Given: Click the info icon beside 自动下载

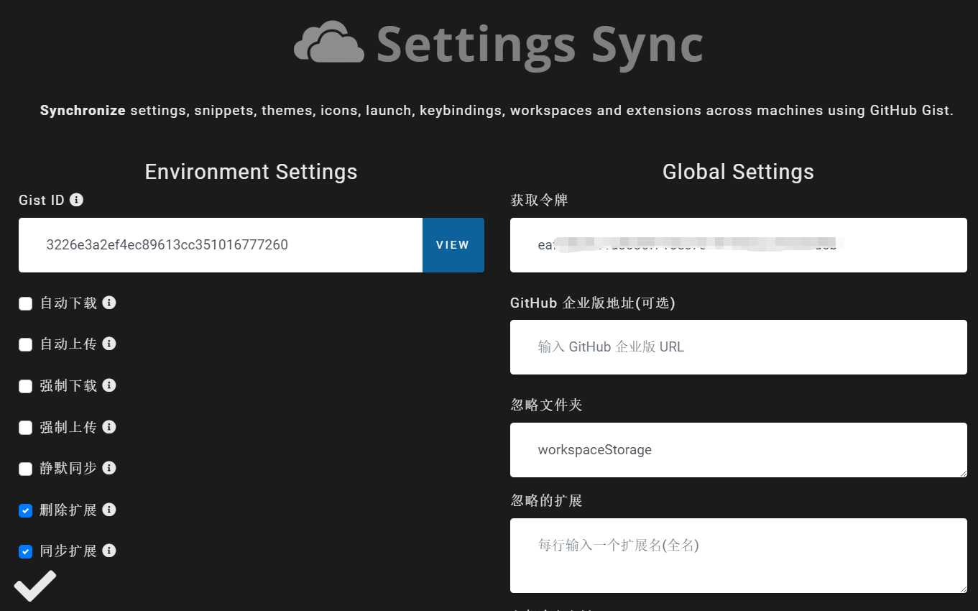Looking at the screenshot, I should pos(109,303).
